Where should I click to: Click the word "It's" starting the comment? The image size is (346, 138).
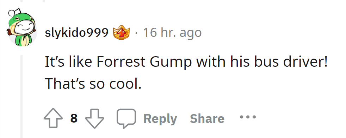click(x=55, y=62)
